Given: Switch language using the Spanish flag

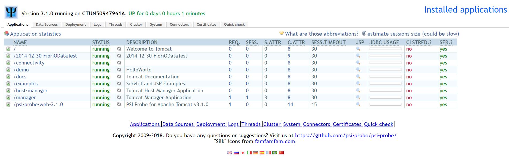Looking at the screenshot, I should pyautogui.click(x=262, y=153).
